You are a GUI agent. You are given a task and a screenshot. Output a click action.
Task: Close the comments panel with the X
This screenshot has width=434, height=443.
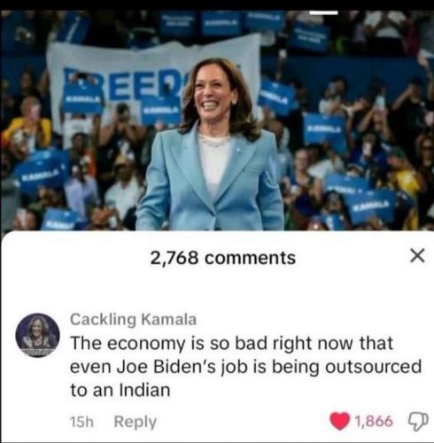click(418, 256)
